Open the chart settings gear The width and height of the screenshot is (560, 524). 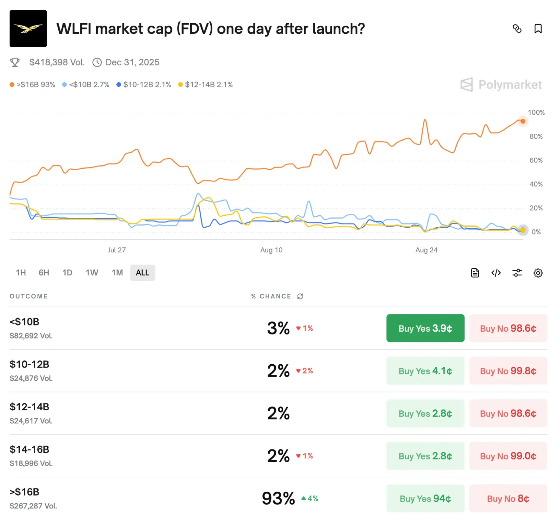click(538, 273)
